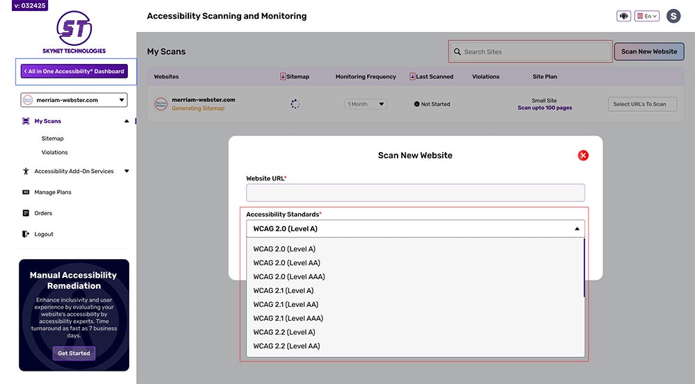Click the Monitoring Frequency column header
695x384 pixels.
click(366, 76)
